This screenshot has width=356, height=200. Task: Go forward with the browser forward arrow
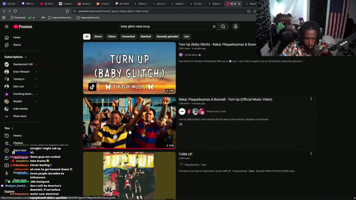[9, 11]
